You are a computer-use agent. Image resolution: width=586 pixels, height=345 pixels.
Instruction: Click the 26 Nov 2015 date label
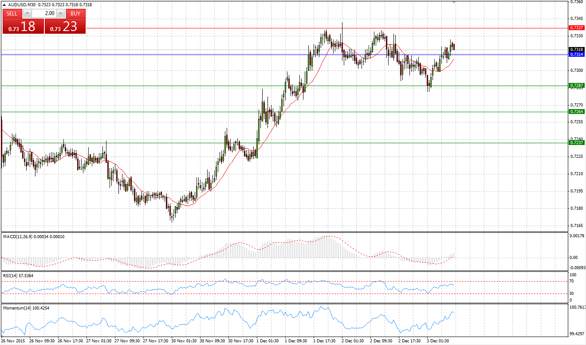point(14,341)
